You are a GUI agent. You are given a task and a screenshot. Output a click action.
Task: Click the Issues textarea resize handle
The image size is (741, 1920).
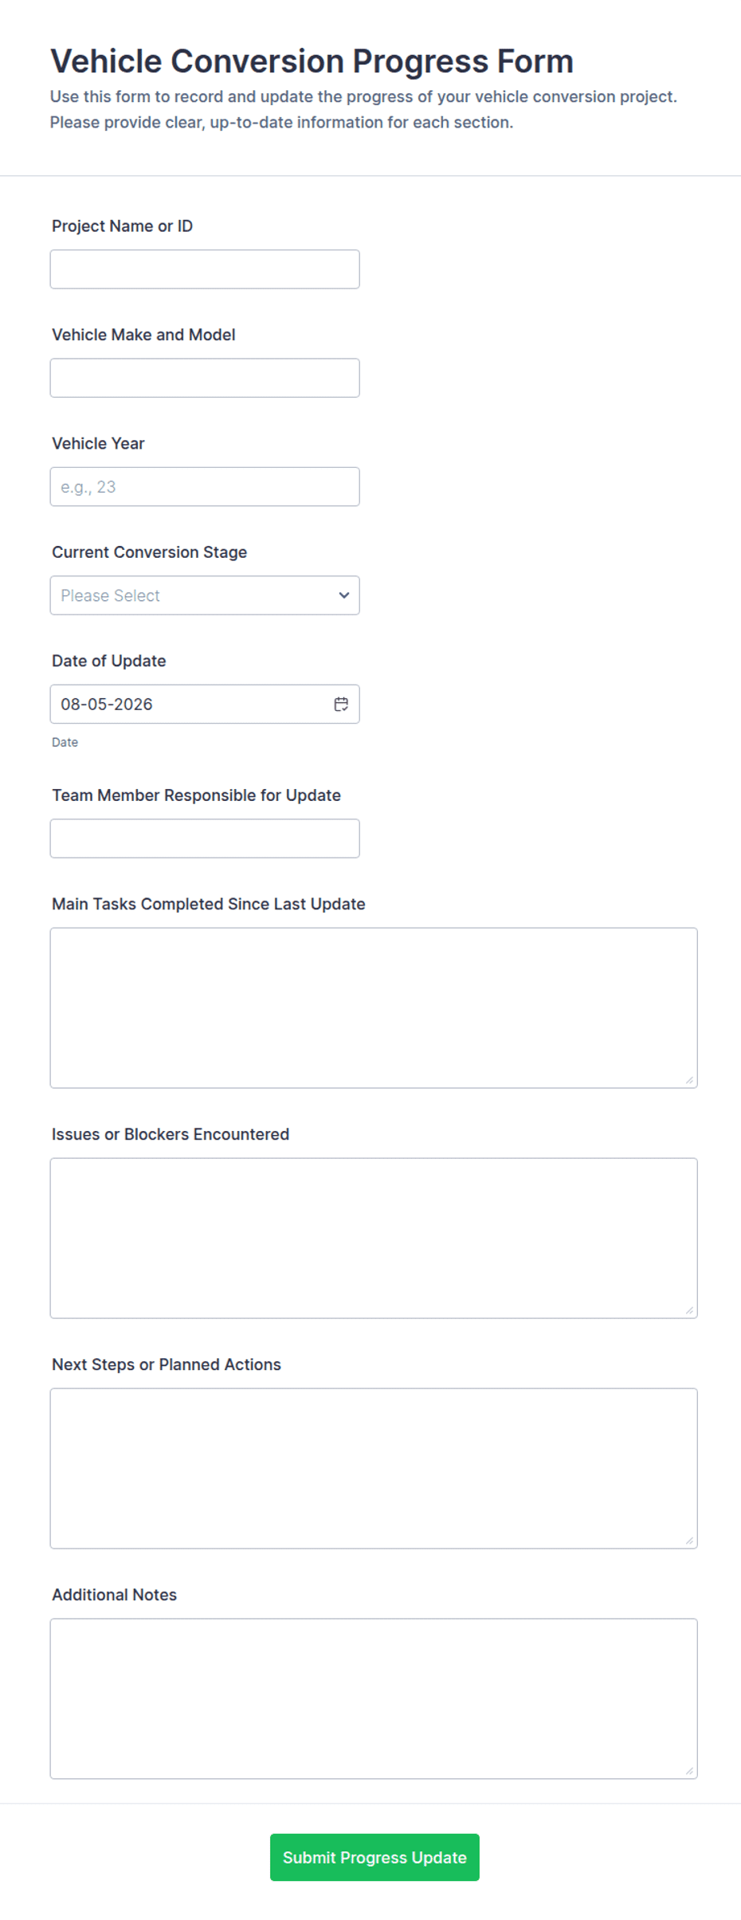click(689, 1310)
